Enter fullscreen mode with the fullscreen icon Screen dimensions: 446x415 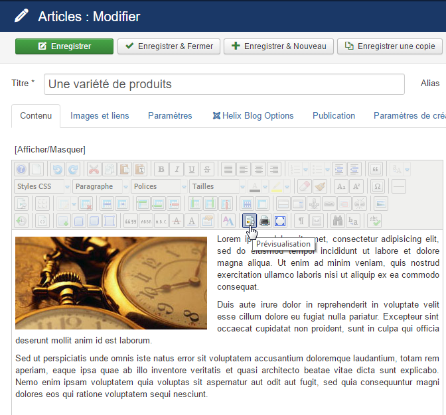point(280,221)
